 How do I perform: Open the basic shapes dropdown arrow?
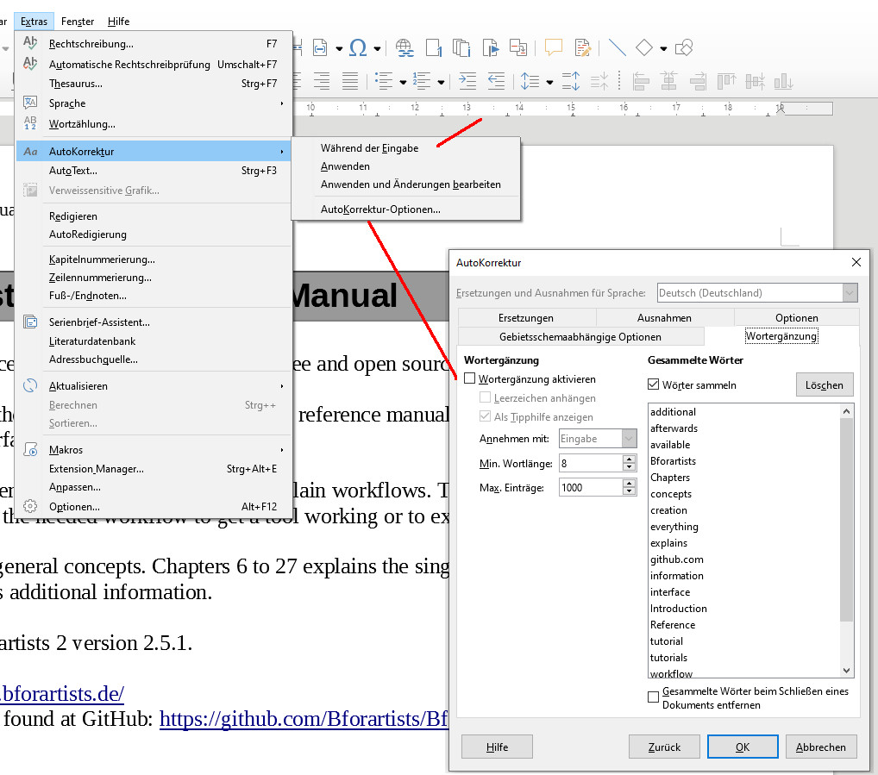click(x=663, y=48)
